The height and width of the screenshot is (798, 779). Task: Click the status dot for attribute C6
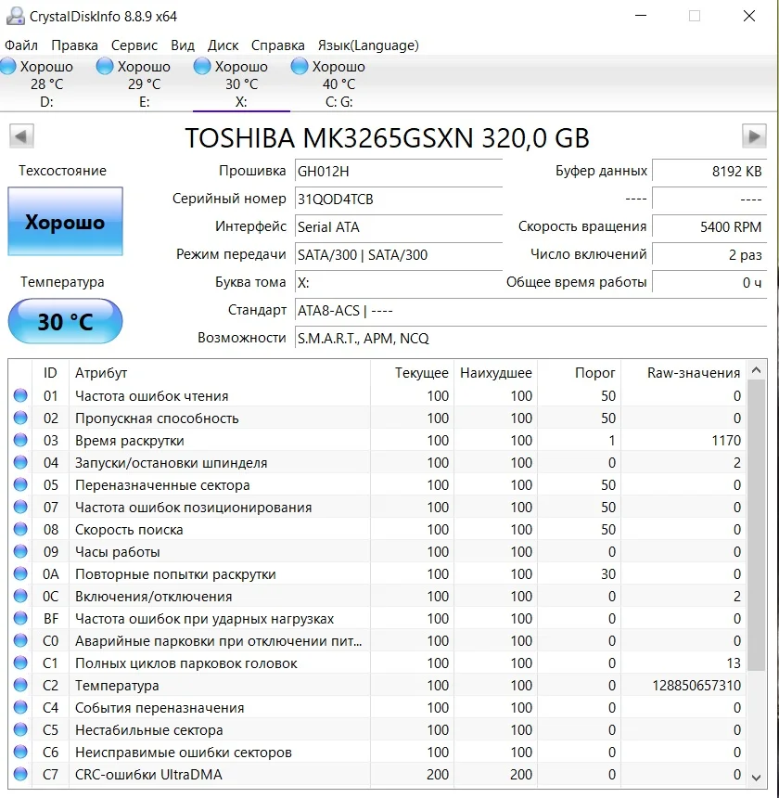point(20,752)
